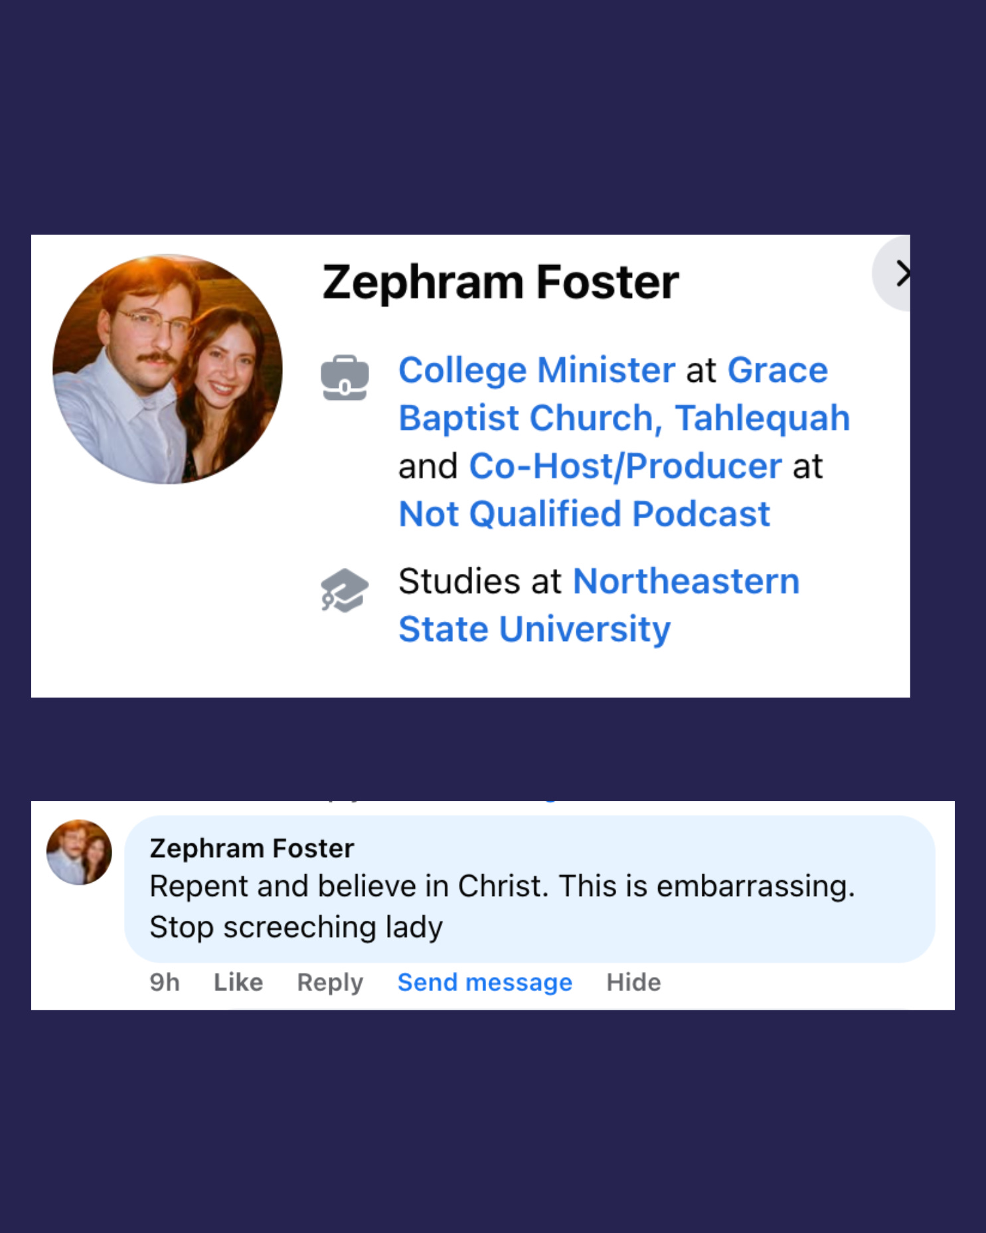Click the commenter name Zephram Foster
The width and height of the screenshot is (986, 1233).
click(x=252, y=848)
